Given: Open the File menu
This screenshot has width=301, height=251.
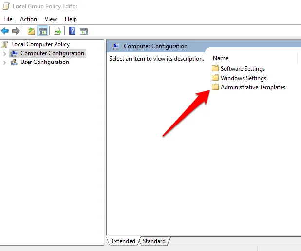Looking at the screenshot, I should click(8, 19).
